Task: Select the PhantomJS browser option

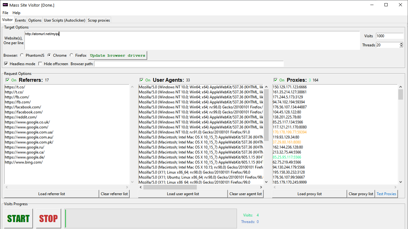Action: tap(22, 55)
